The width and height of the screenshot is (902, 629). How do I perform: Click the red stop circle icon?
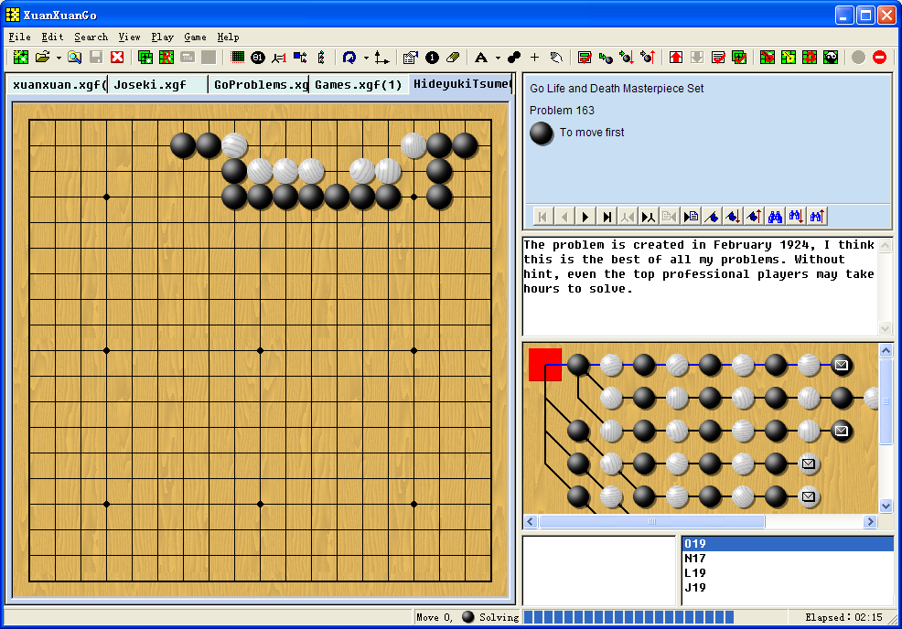(x=879, y=57)
